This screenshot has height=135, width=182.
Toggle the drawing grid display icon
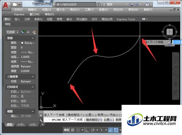tap(72, 130)
